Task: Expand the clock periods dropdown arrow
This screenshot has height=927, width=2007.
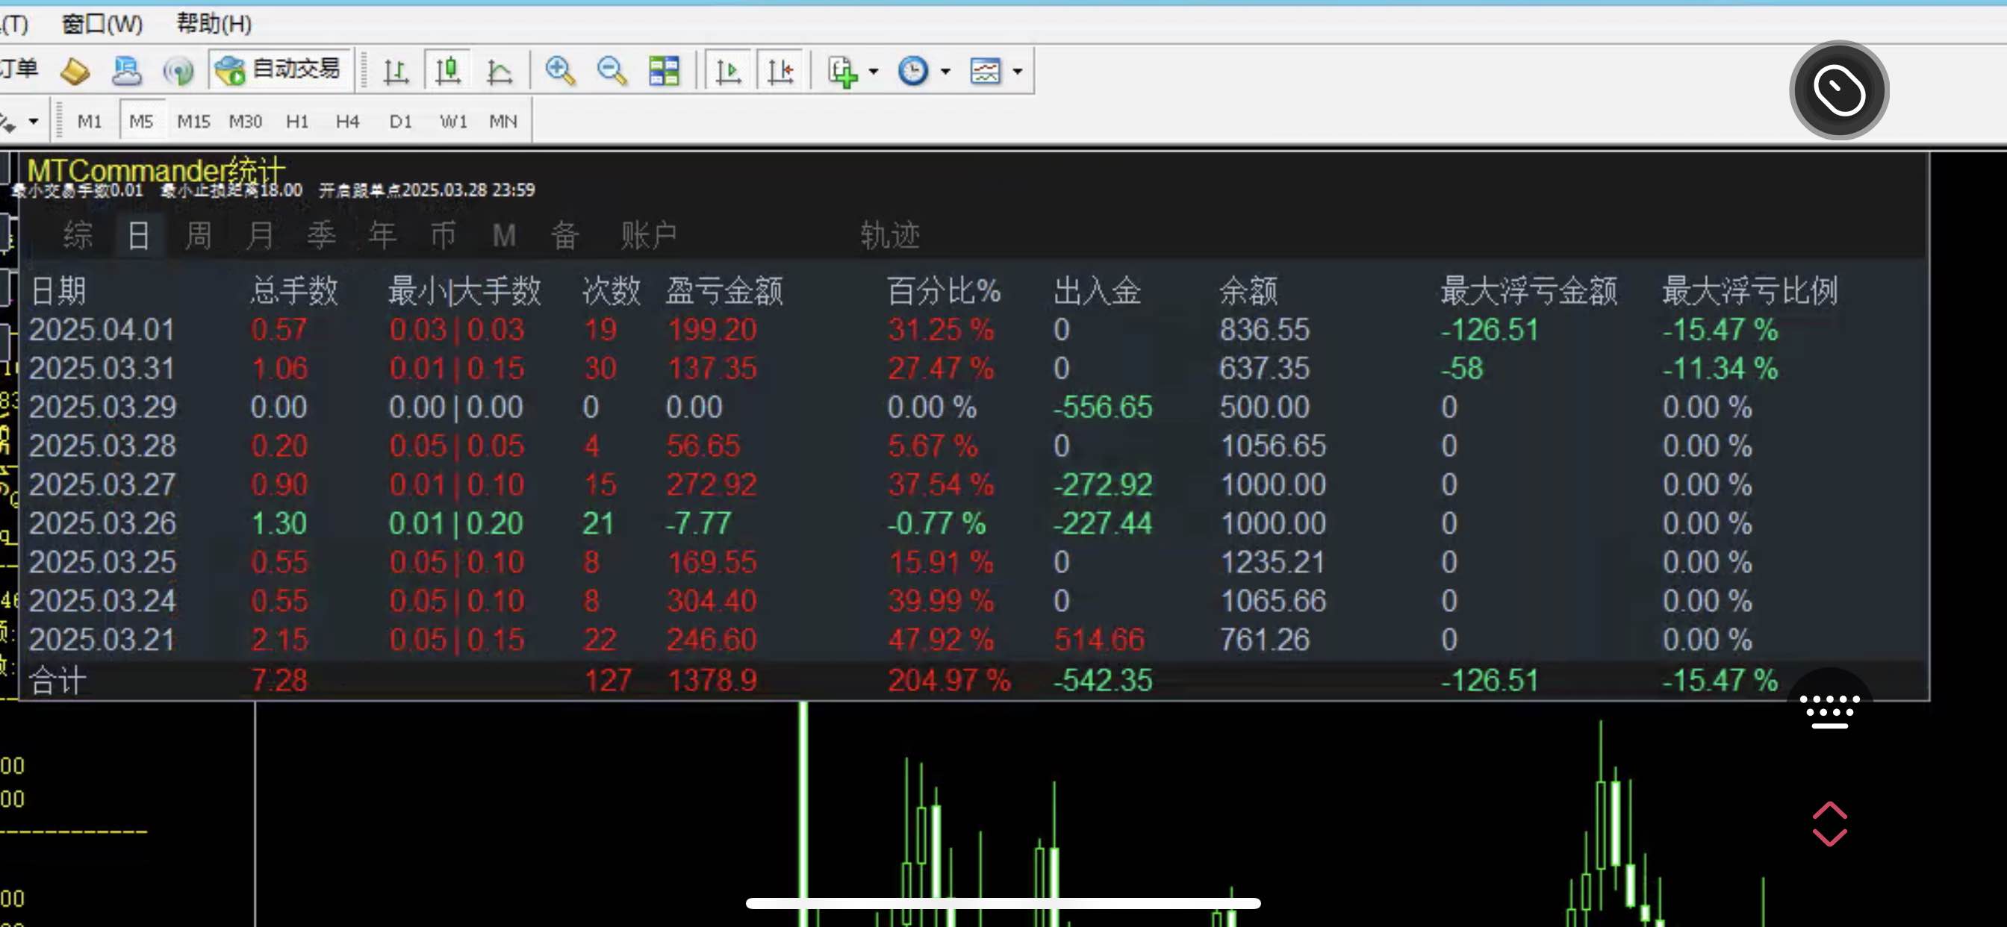Action: (x=945, y=72)
